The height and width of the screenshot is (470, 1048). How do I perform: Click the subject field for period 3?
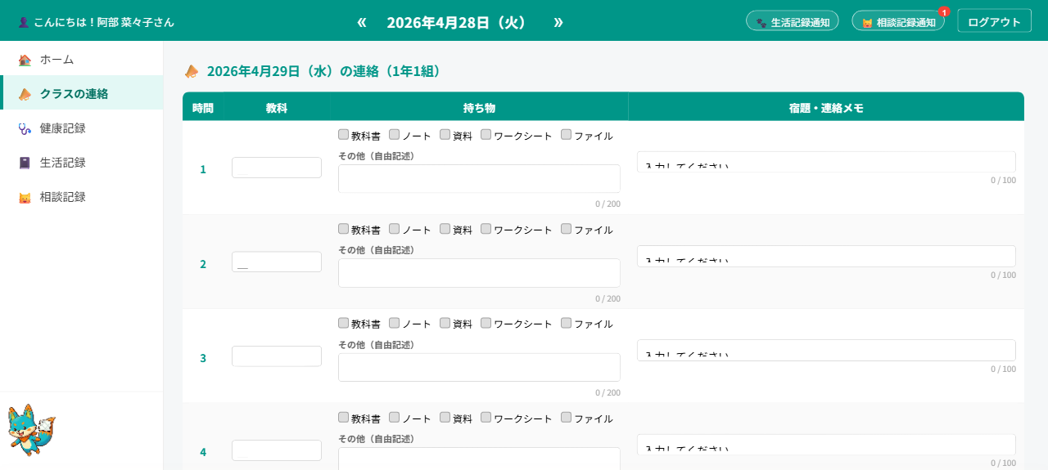pyautogui.click(x=277, y=356)
